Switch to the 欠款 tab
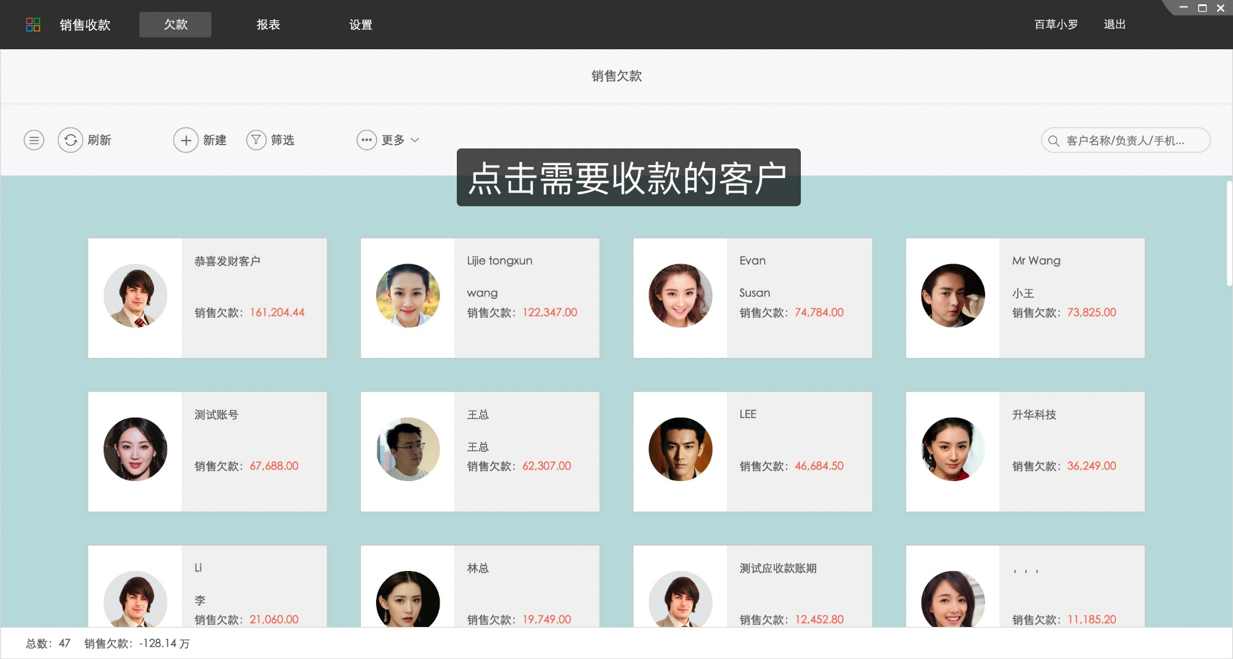 click(x=174, y=24)
